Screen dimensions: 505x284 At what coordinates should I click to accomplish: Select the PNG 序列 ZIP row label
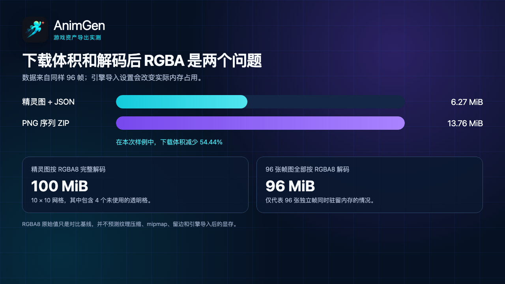(46, 123)
